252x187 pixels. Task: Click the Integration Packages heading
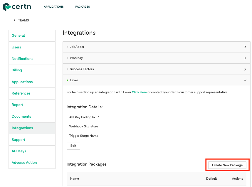[x=86, y=164]
